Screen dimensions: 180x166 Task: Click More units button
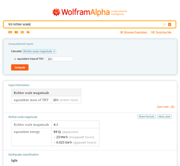tap(165, 117)
